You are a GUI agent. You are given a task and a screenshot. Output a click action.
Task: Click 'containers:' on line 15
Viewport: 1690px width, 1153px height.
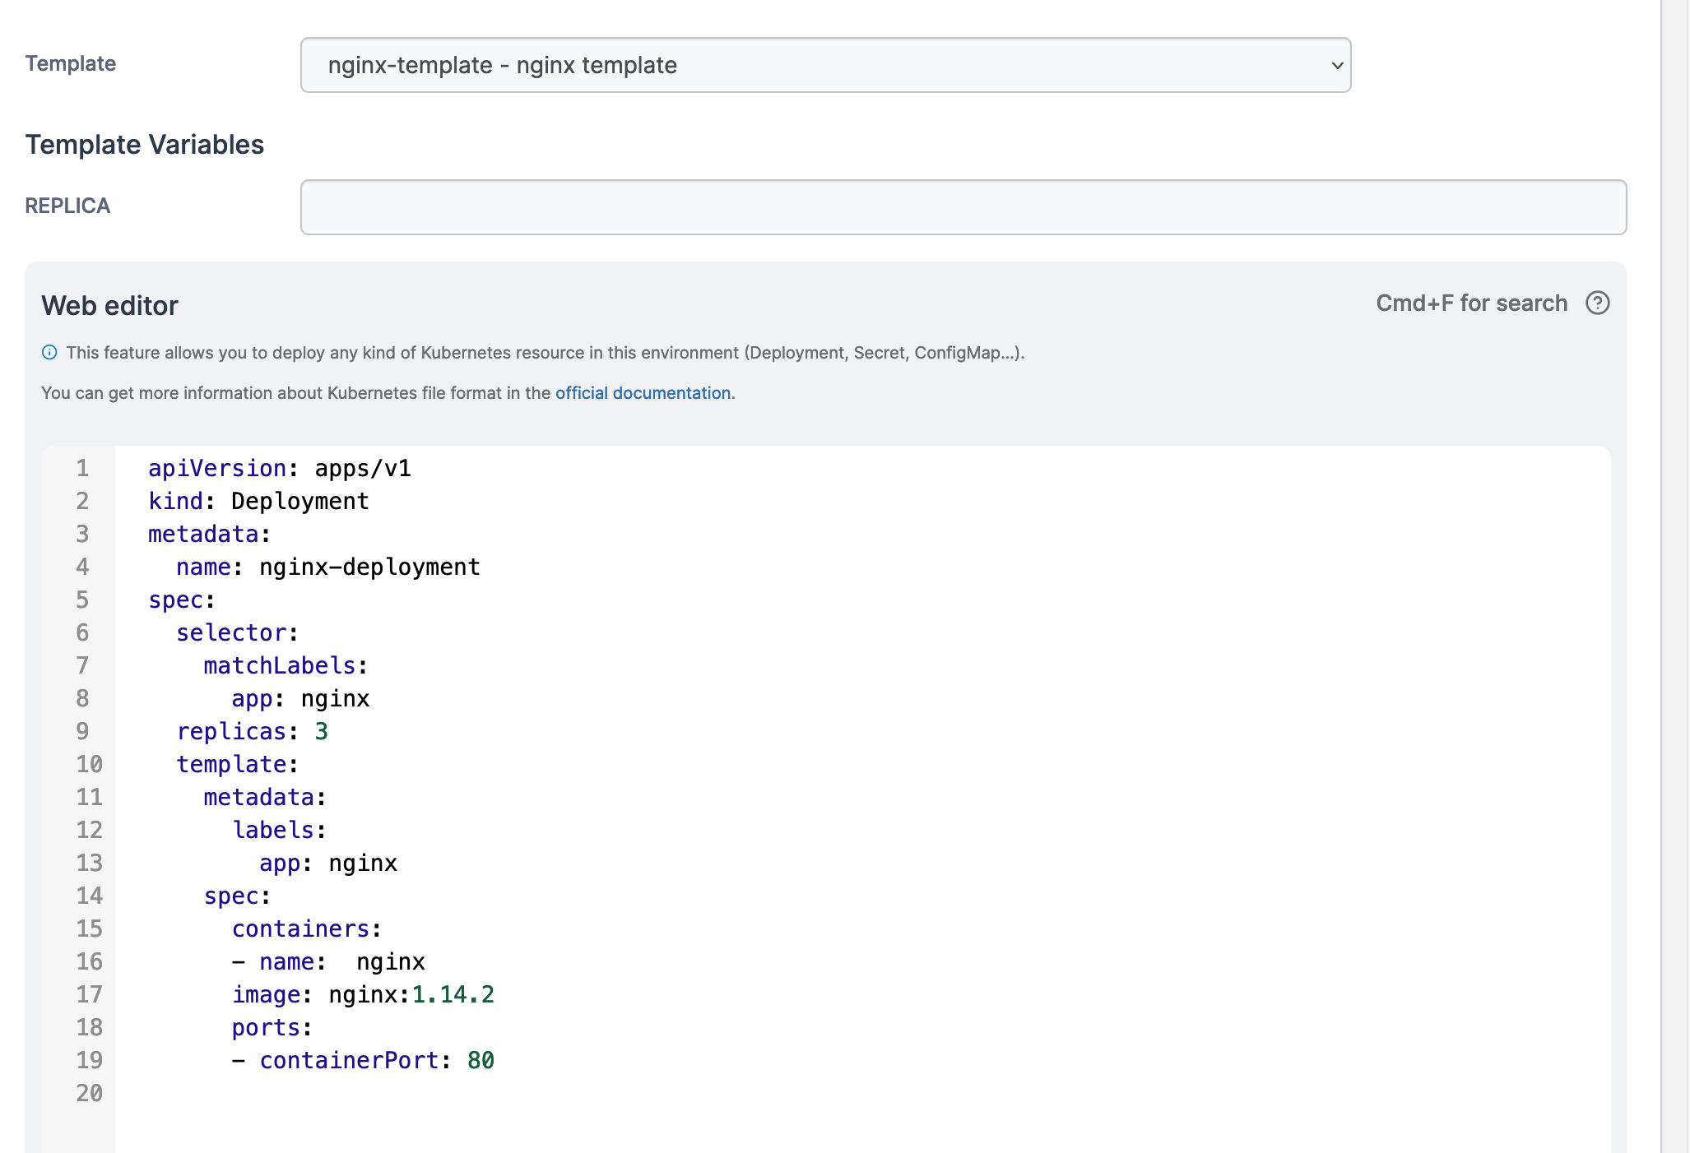click(x=306, y=928)
